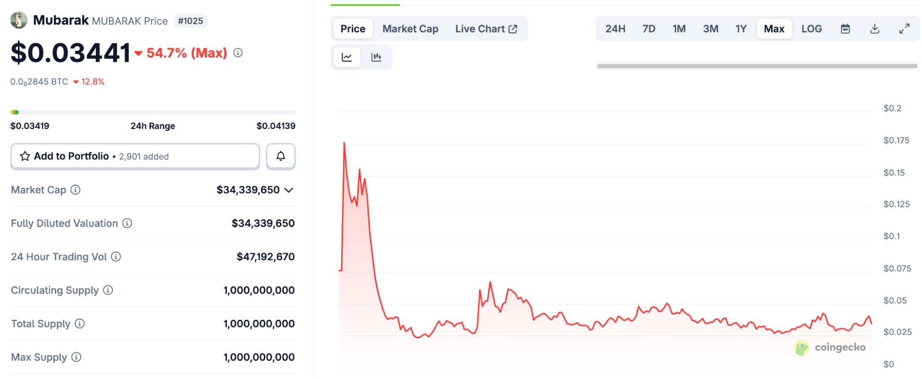Click info icon next to Market Cap

[75, 190]
